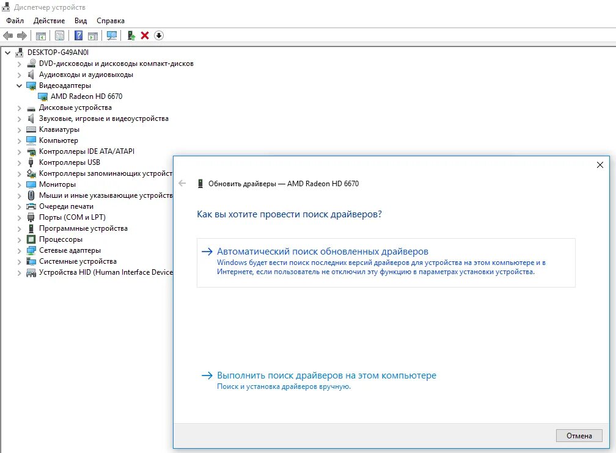
Task: Click the Устройства HID icon
Action: (31, 272)
